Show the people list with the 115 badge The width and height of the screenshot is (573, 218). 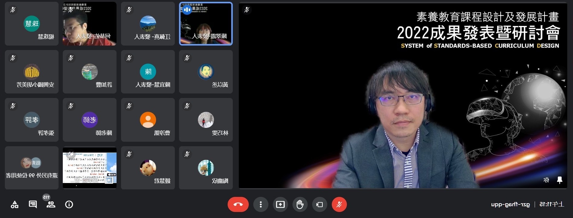pos(51,204)
